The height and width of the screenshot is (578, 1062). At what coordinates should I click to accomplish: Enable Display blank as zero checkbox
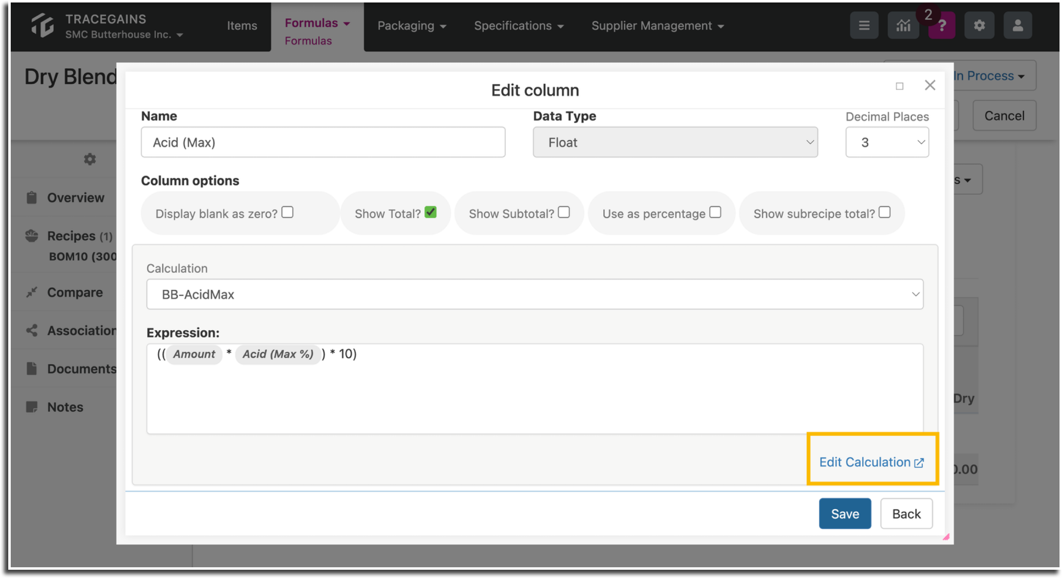click(x=287, y=212)
